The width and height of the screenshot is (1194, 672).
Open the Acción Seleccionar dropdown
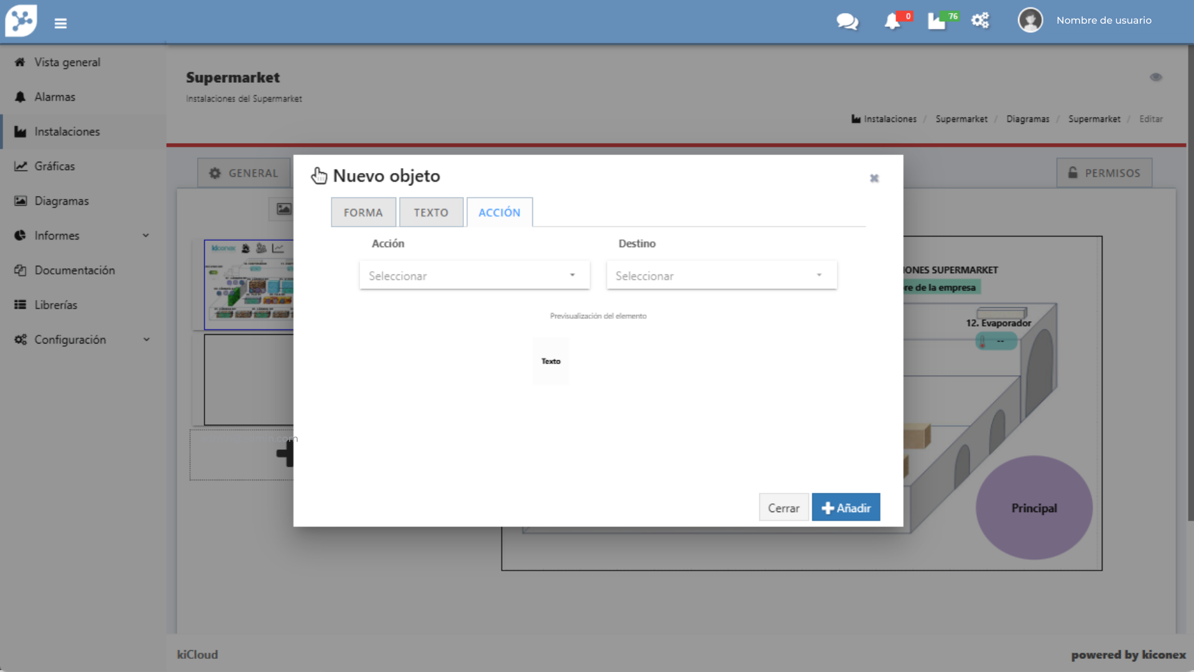[x=474, y=275]
